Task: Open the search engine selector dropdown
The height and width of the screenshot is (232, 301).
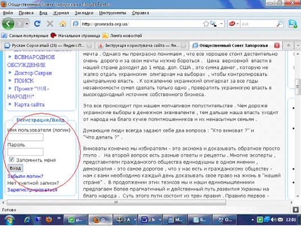Action: click(237, 24)
